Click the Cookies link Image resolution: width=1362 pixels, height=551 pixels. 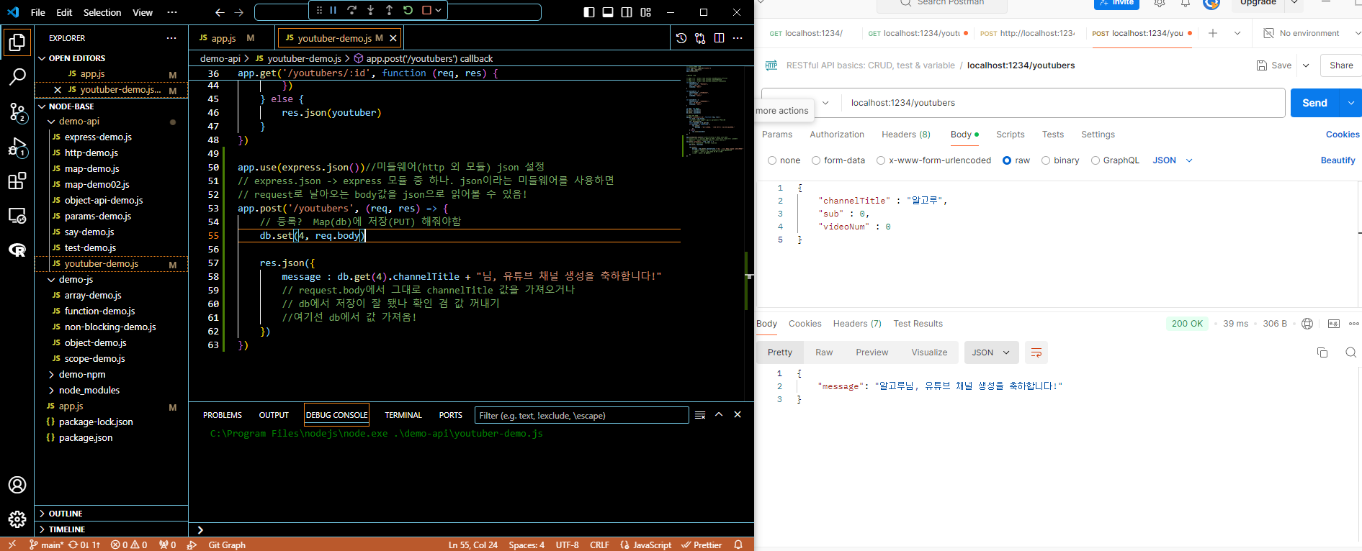coord(1343,135)
